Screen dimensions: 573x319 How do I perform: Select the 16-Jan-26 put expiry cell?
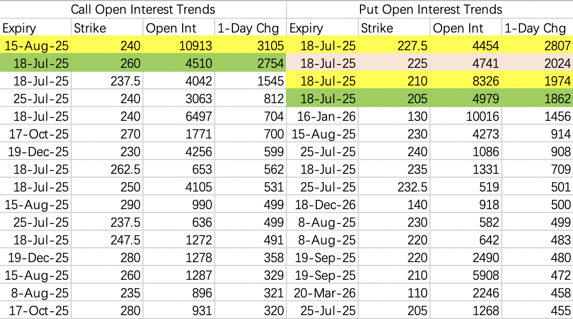(322, 116)
